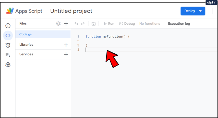The image size is (218, 118).
Task: Add a new file with plus icon
Action: pos(66,24)
